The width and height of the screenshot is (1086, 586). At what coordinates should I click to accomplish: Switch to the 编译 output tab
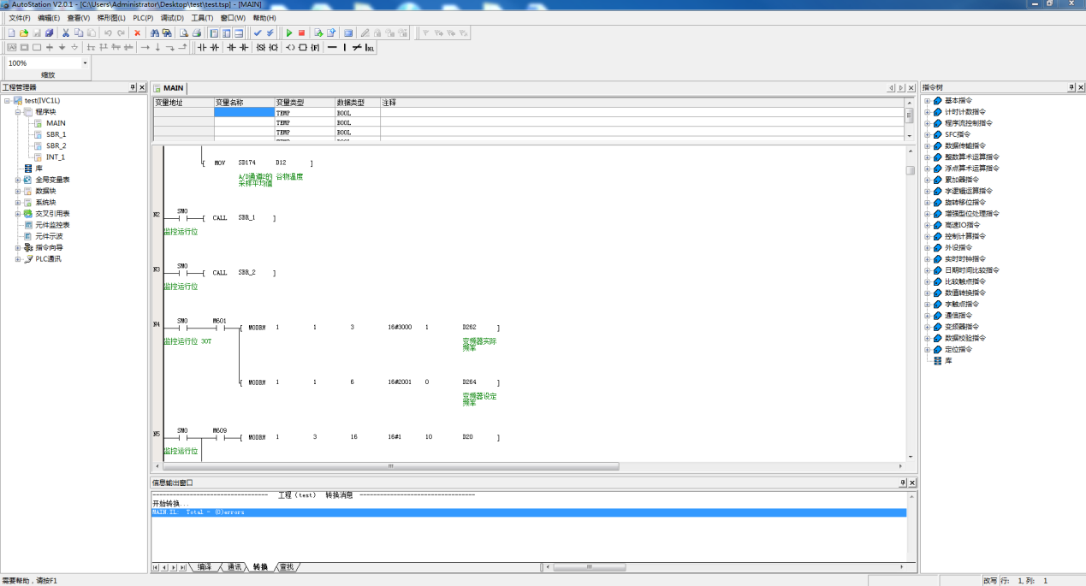205,567
